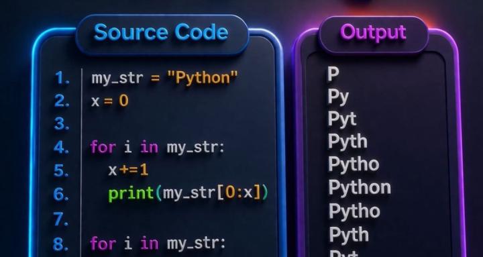Select line number 2.
The width and height of the screenshot is (483, 257).
tap(62, 101)
